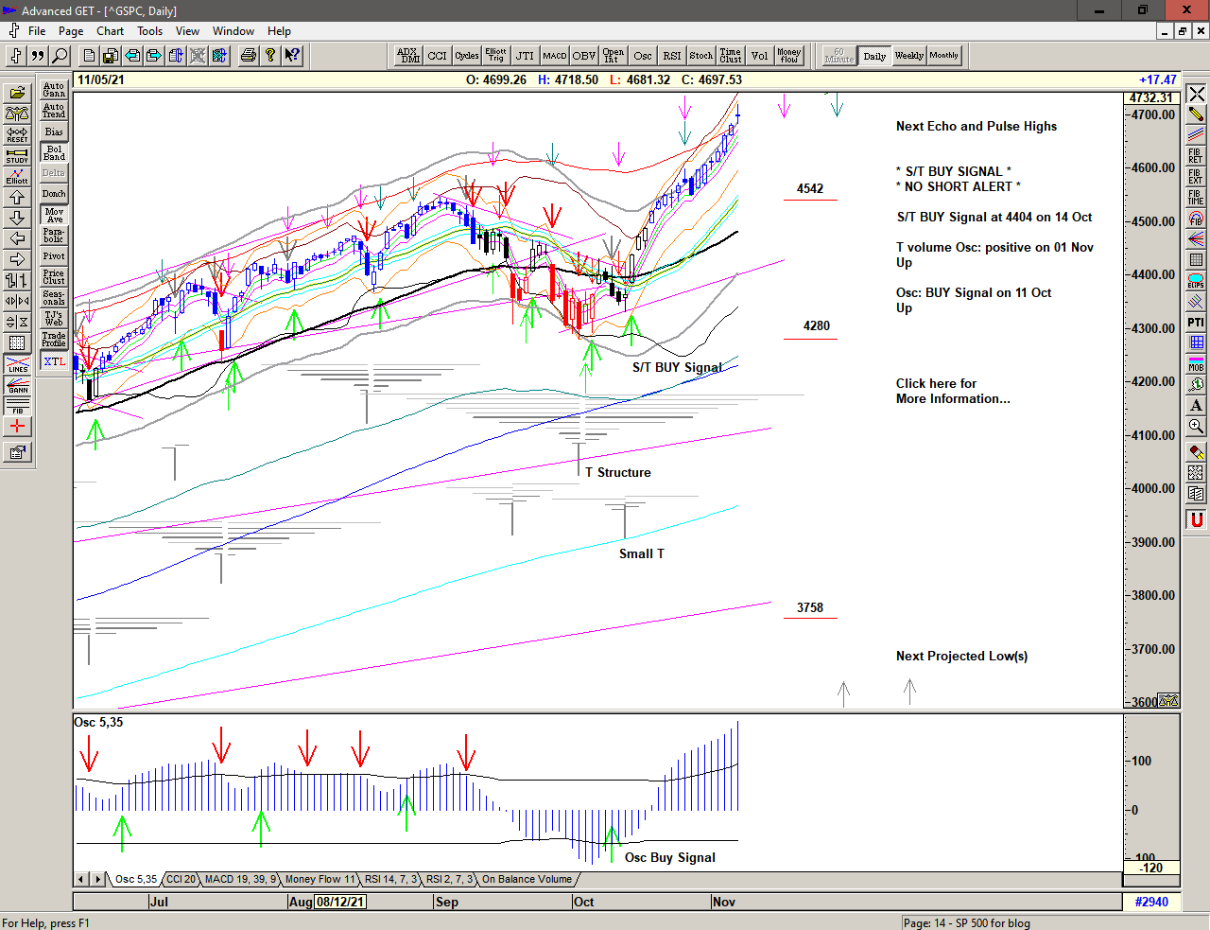Screen dimensions: 1210x930
Task: Choose the FIB RET retracement tool
Action: (1196, 156)
